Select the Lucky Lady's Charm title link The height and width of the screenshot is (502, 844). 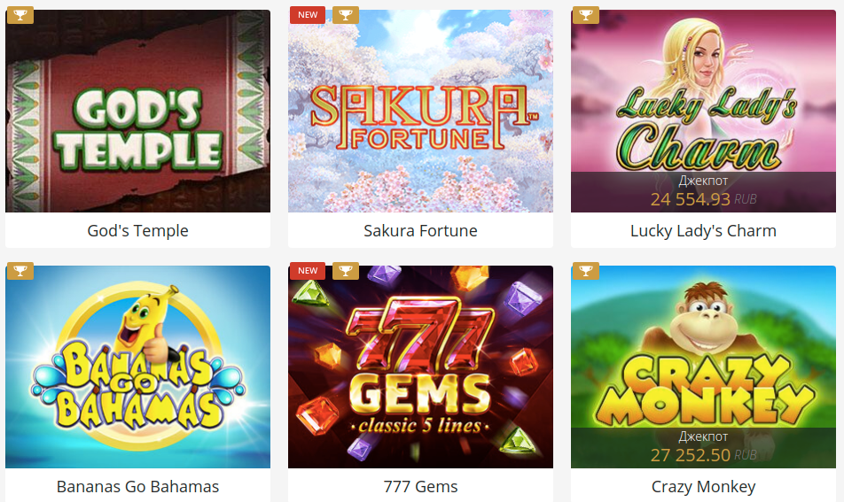[x=704, y=230]
